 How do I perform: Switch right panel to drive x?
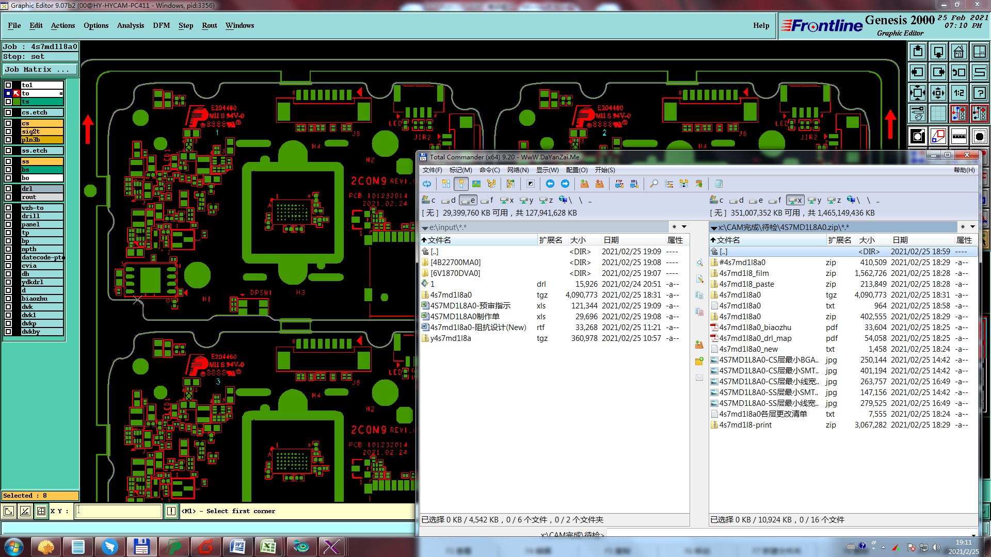tap(795, 200)
